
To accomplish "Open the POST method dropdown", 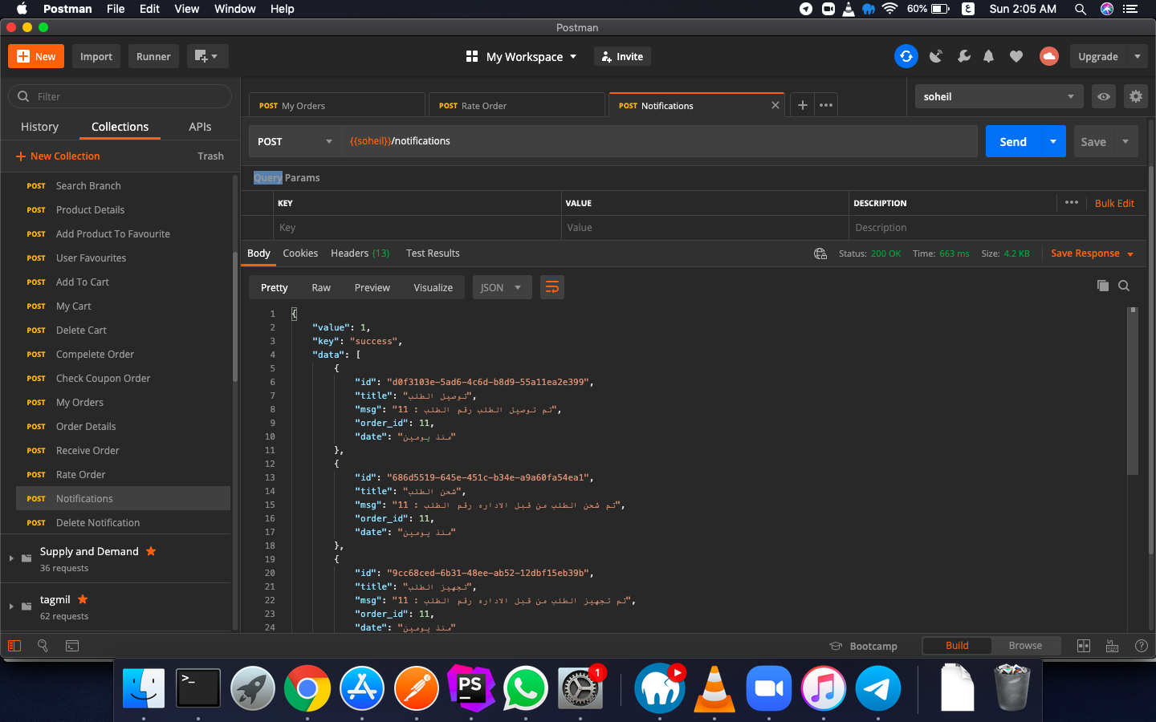I will pos(295,141).
